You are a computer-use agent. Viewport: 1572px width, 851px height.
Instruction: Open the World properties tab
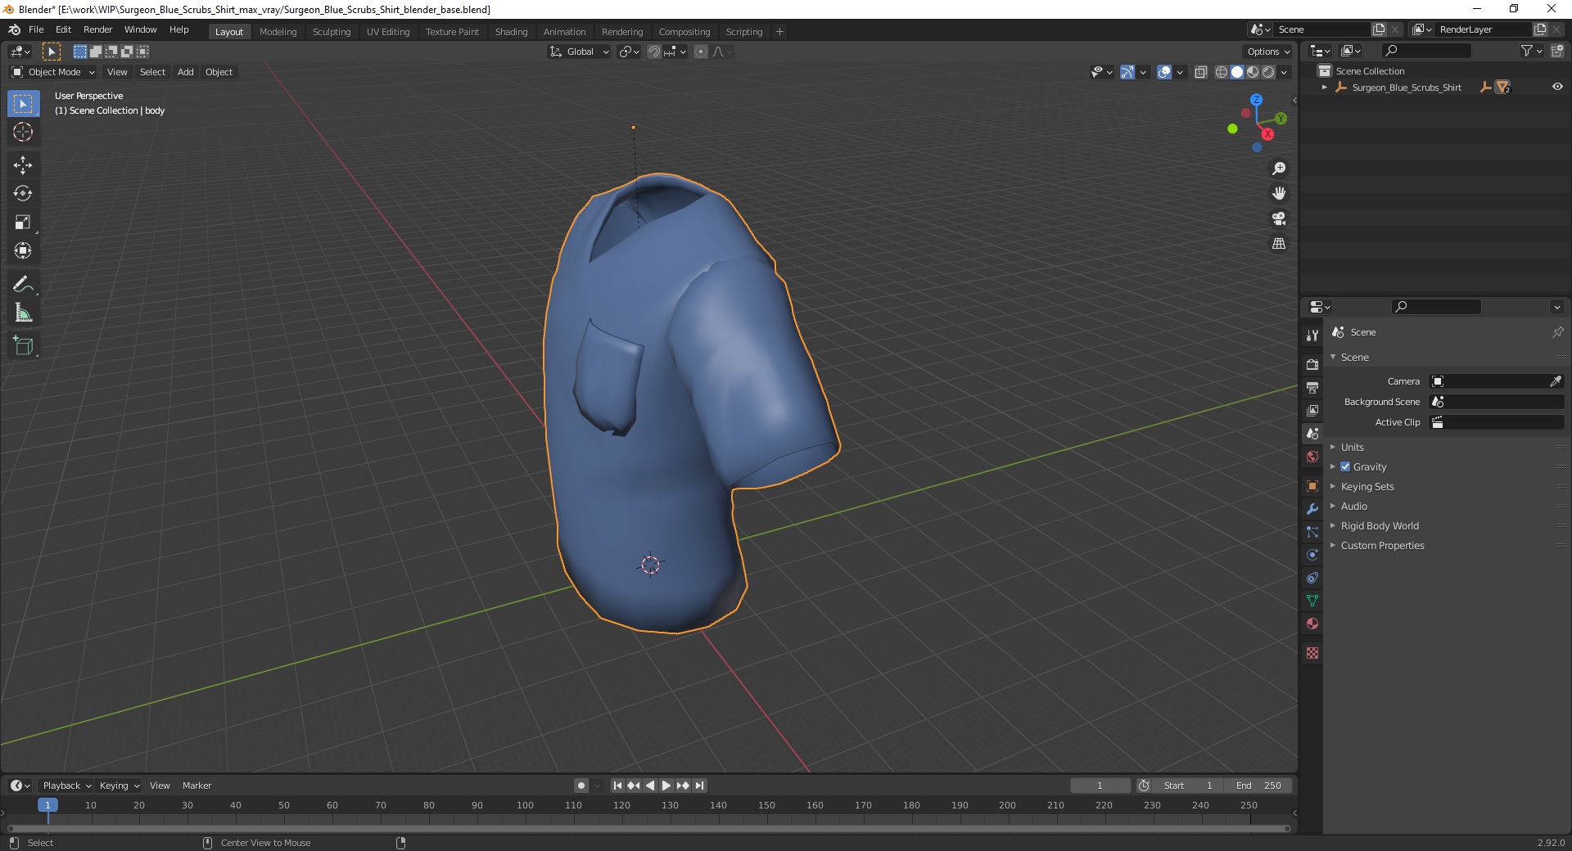tap(1312, 457)
